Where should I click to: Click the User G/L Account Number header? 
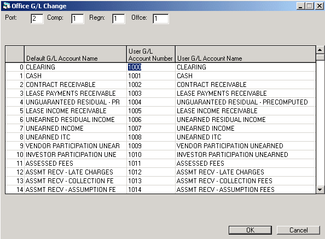click(x=151, y=54)
